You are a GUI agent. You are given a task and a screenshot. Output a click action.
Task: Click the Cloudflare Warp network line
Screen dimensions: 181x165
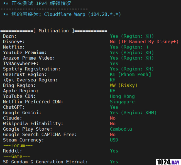(62, 14)
